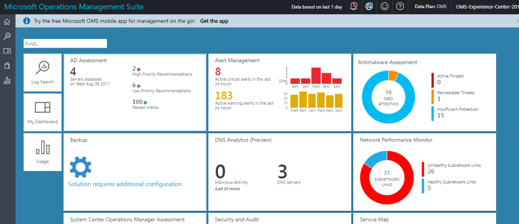Screen dimensions: 519x224
Task: Open the help question mark icon
Action: [400, 7]
